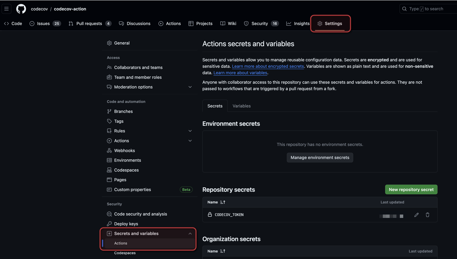Go to GitHub home via Octocat logo
Viewport: 457px width, 259px height.
point(21,9)
